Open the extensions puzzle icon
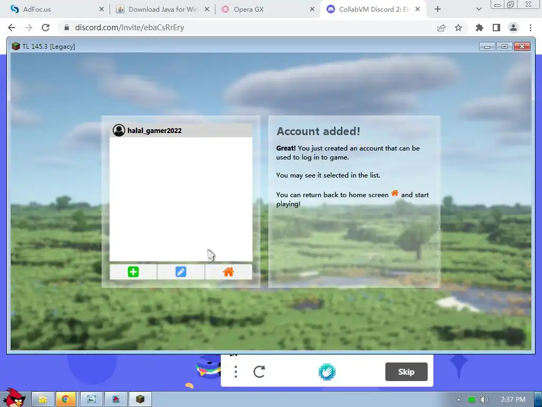Viewport: 542px width, 407px height. [x=480, y=28]
